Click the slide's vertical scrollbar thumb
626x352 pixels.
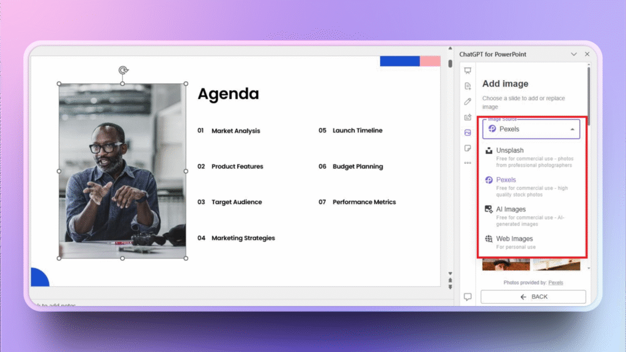tap(451, 64)
